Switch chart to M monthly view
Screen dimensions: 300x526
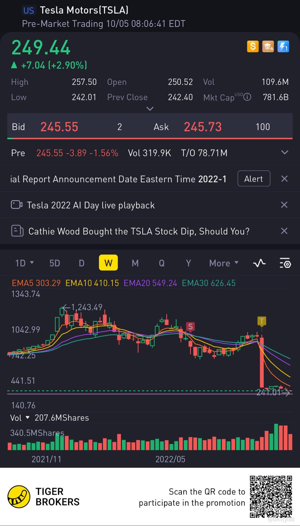(x=135, y=263)
